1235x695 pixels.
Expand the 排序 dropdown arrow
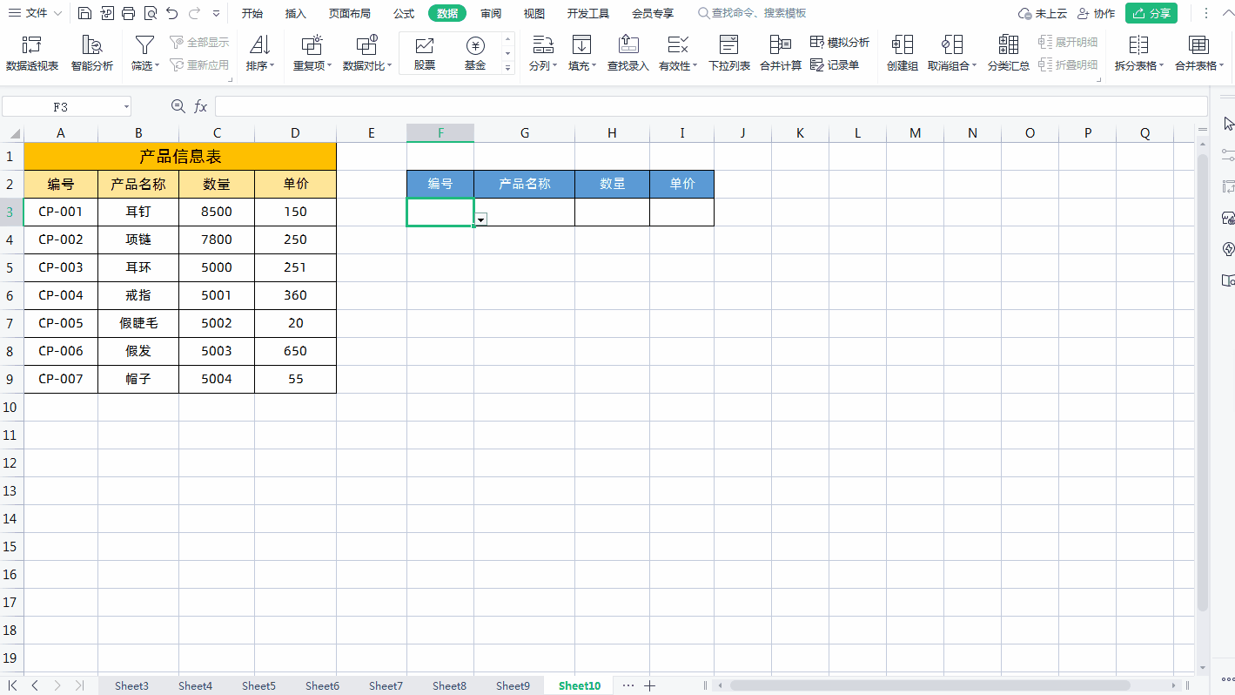[272, 66]
